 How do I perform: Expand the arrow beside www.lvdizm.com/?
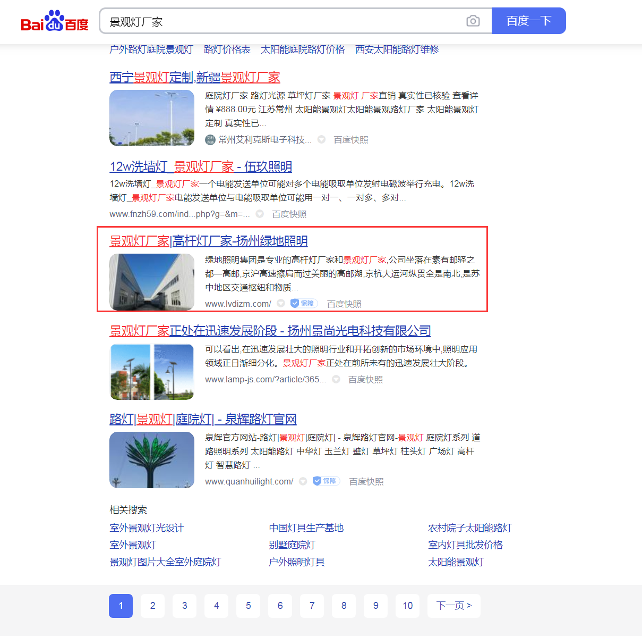[x=281, y=304]
